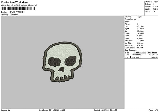
Task: Click the Zoom value 1:1
Action: [x=154, y=11]
